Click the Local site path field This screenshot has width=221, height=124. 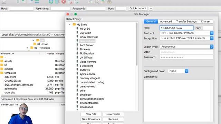pyautogui.click(x=40, y=34)
